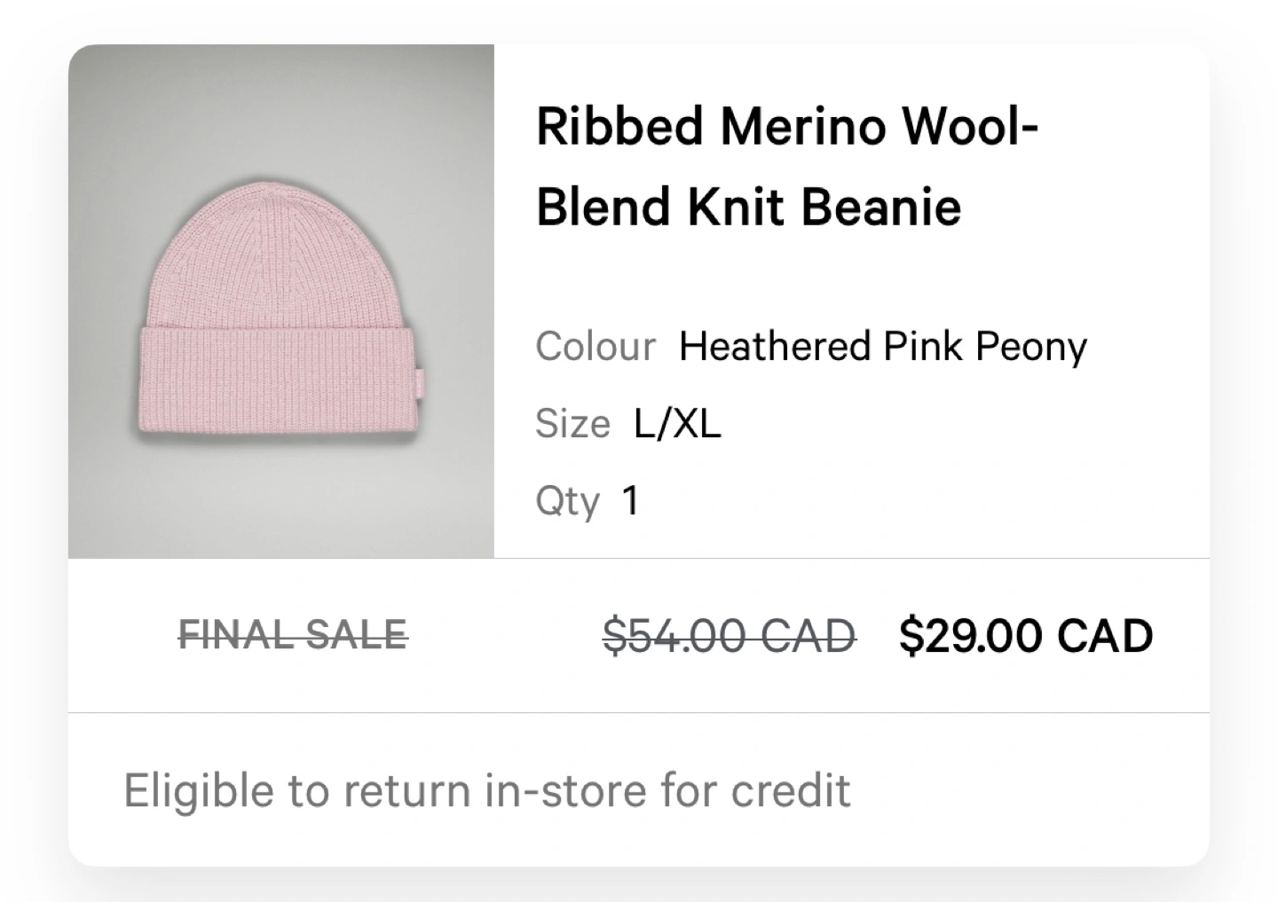Click the "Colour" label
1278x902 pixels.
[x=595, y=346]
